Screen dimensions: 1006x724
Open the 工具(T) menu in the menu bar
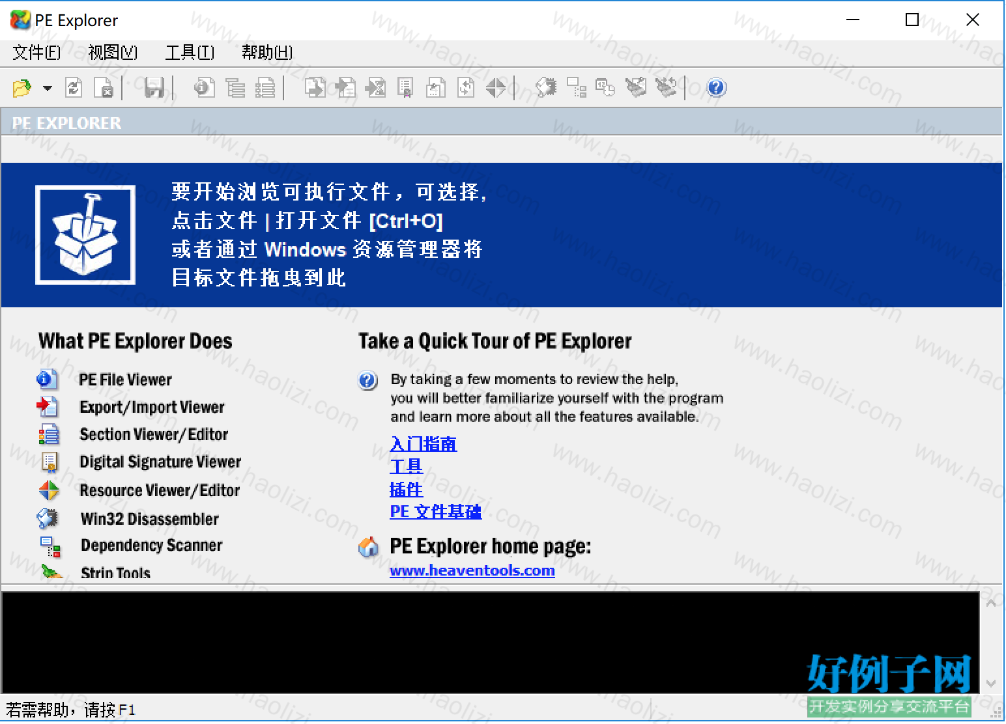click(190, 52)
